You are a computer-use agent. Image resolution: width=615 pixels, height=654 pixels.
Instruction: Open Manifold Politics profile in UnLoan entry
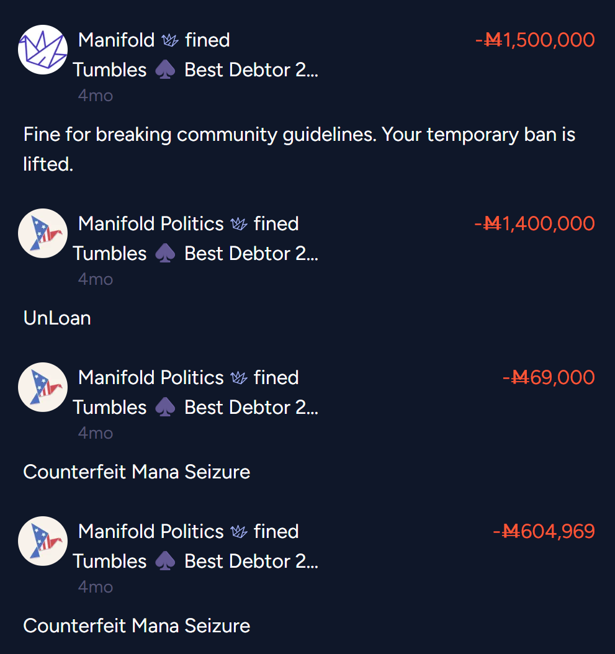tap(151, 224)
